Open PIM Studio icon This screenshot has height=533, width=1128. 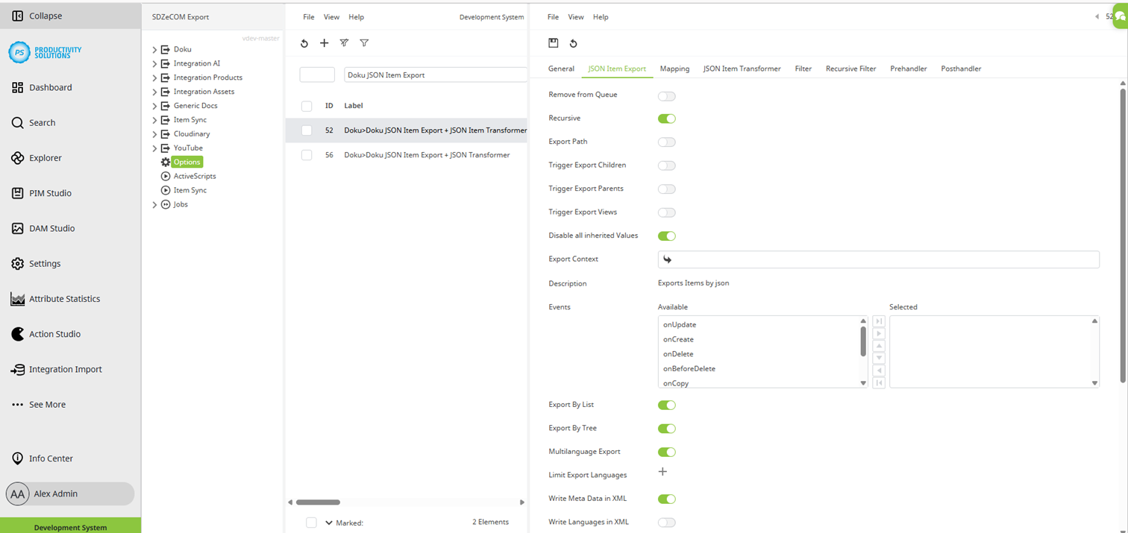[17, 193]
